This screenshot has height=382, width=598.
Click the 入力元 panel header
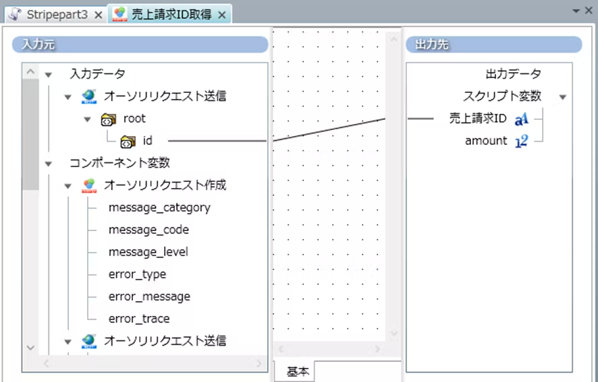pos(140,45)
